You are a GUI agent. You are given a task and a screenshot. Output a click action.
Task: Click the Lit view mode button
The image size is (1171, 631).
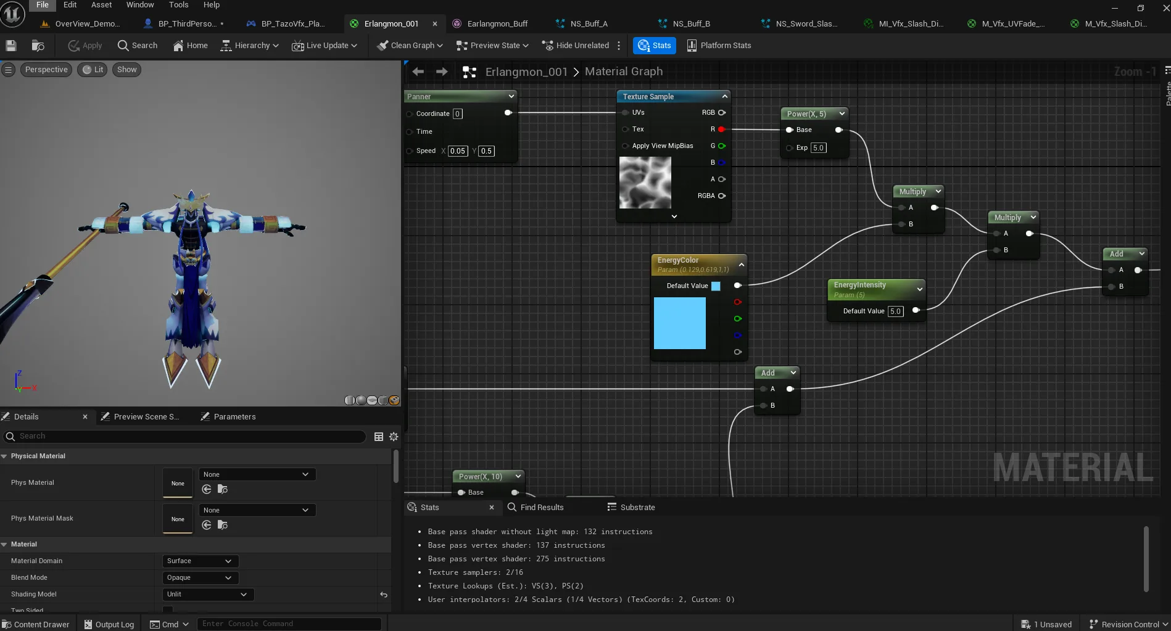pyautogui.click(x=93, y=70)
